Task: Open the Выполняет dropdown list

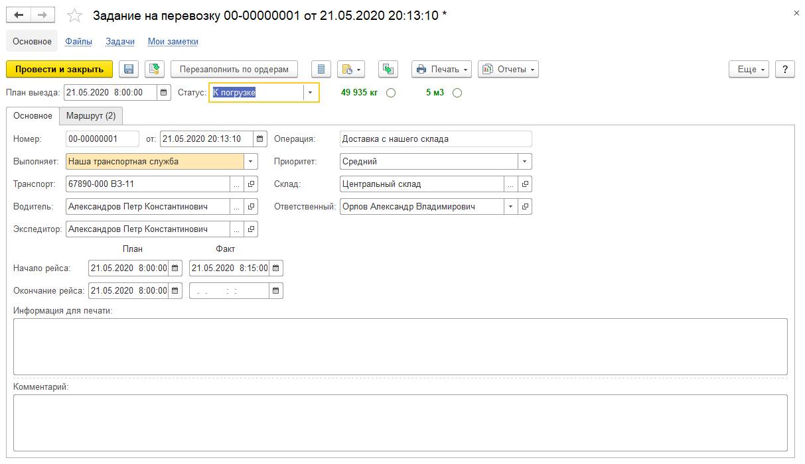Action: click(x=250, y=161)
